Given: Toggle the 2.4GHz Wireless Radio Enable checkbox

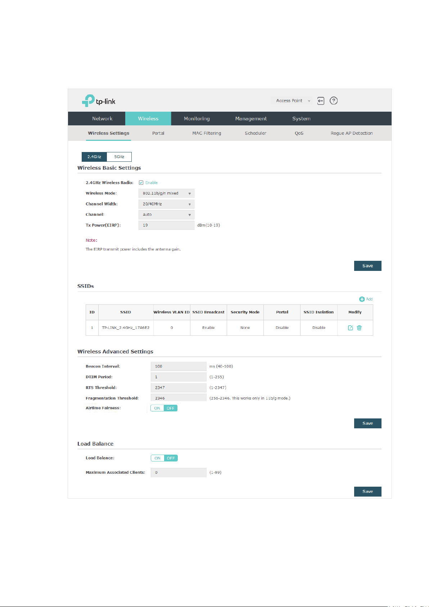Looking at the screenshot, I should 141,183.
